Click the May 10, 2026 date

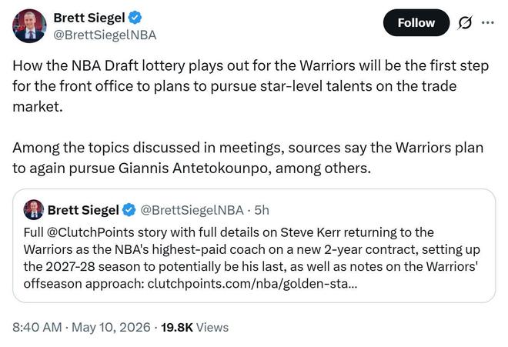click(x=111, y=327)
